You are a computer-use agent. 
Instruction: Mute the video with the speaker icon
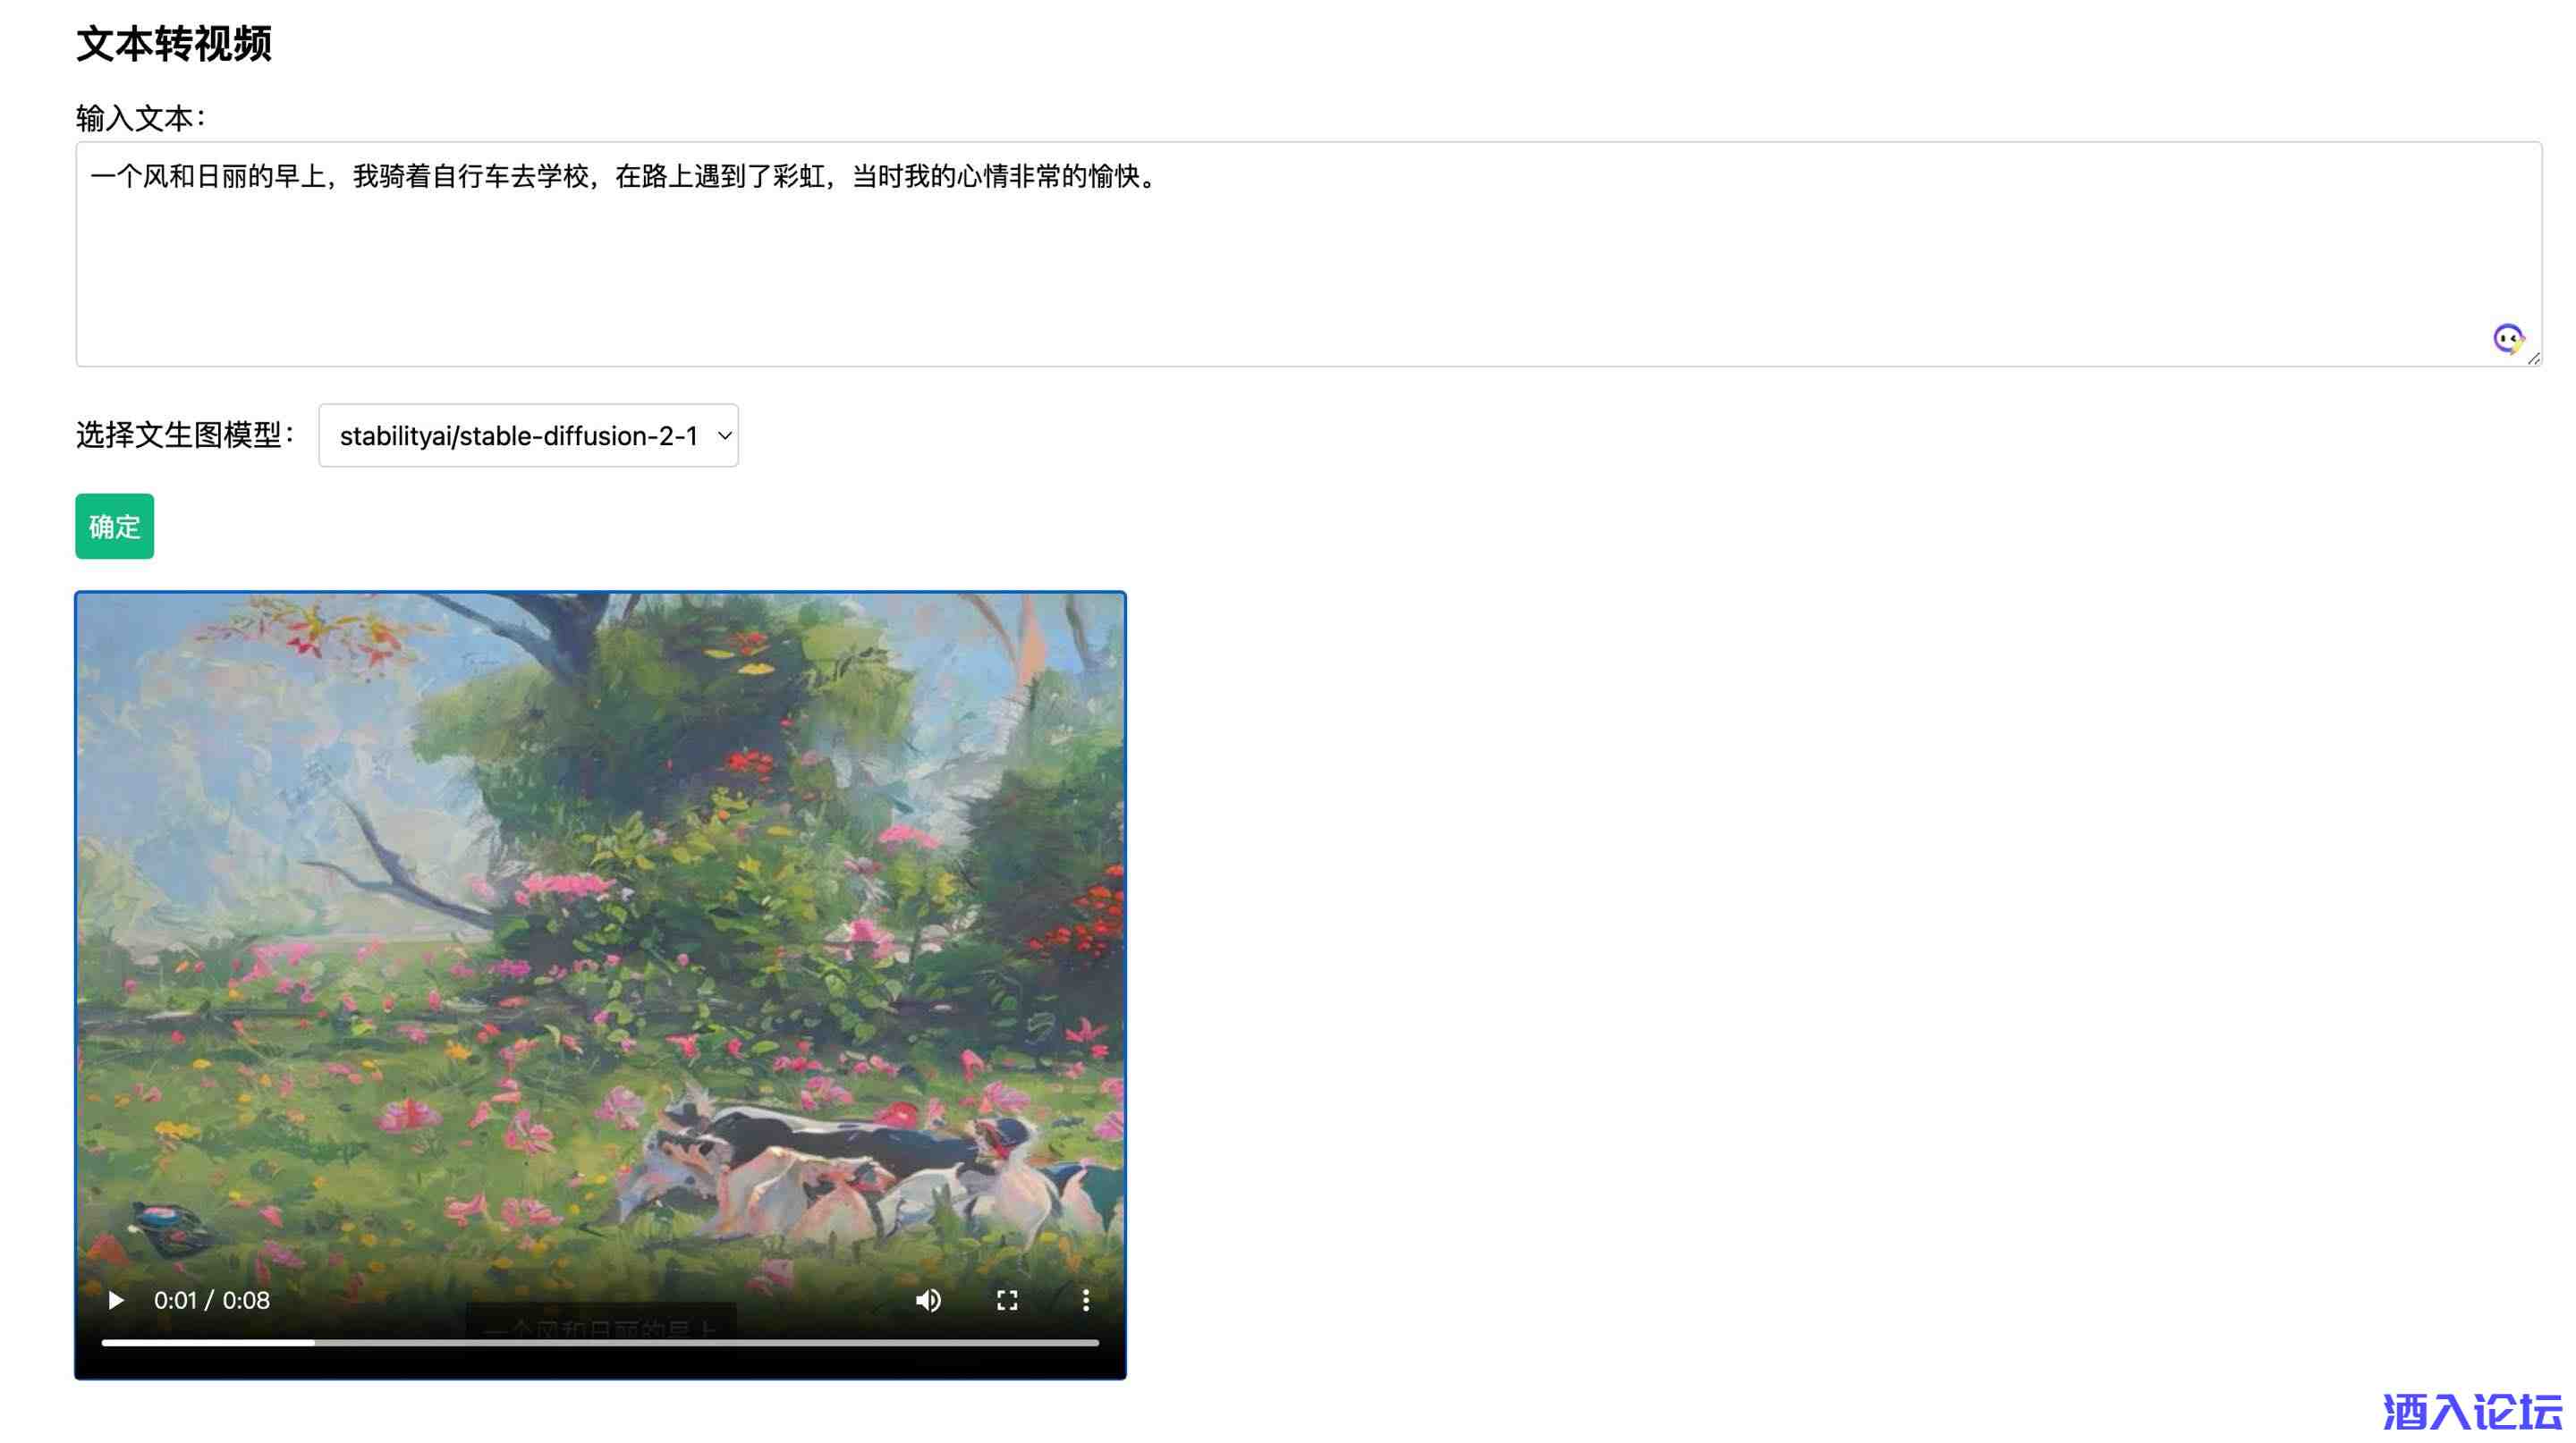(x=928, y=1300)
